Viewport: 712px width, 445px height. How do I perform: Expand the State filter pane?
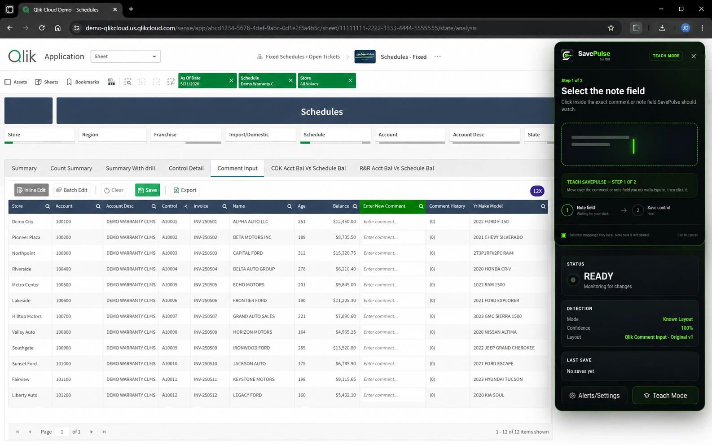coord(539,135)
